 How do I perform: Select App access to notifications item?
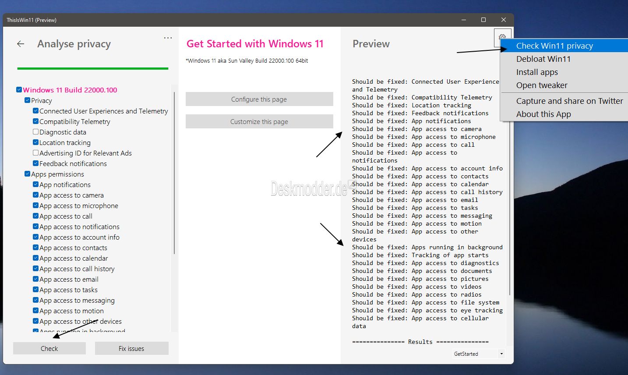click(x=79, y=226)
